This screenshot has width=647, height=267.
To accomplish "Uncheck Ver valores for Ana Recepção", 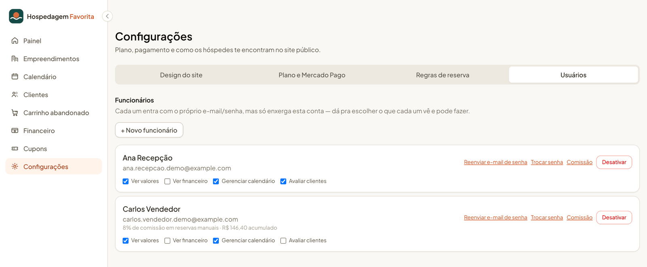I will tap(126, 181).
